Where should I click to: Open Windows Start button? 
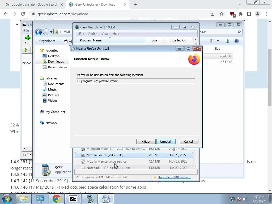[7, 199]
